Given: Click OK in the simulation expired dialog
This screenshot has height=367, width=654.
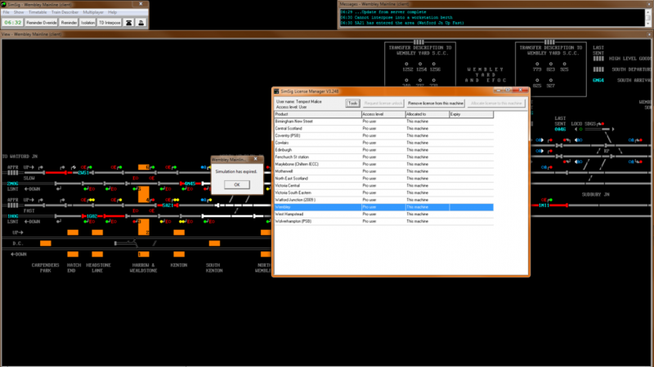Looking at the screenshot, I should point(237,185).
